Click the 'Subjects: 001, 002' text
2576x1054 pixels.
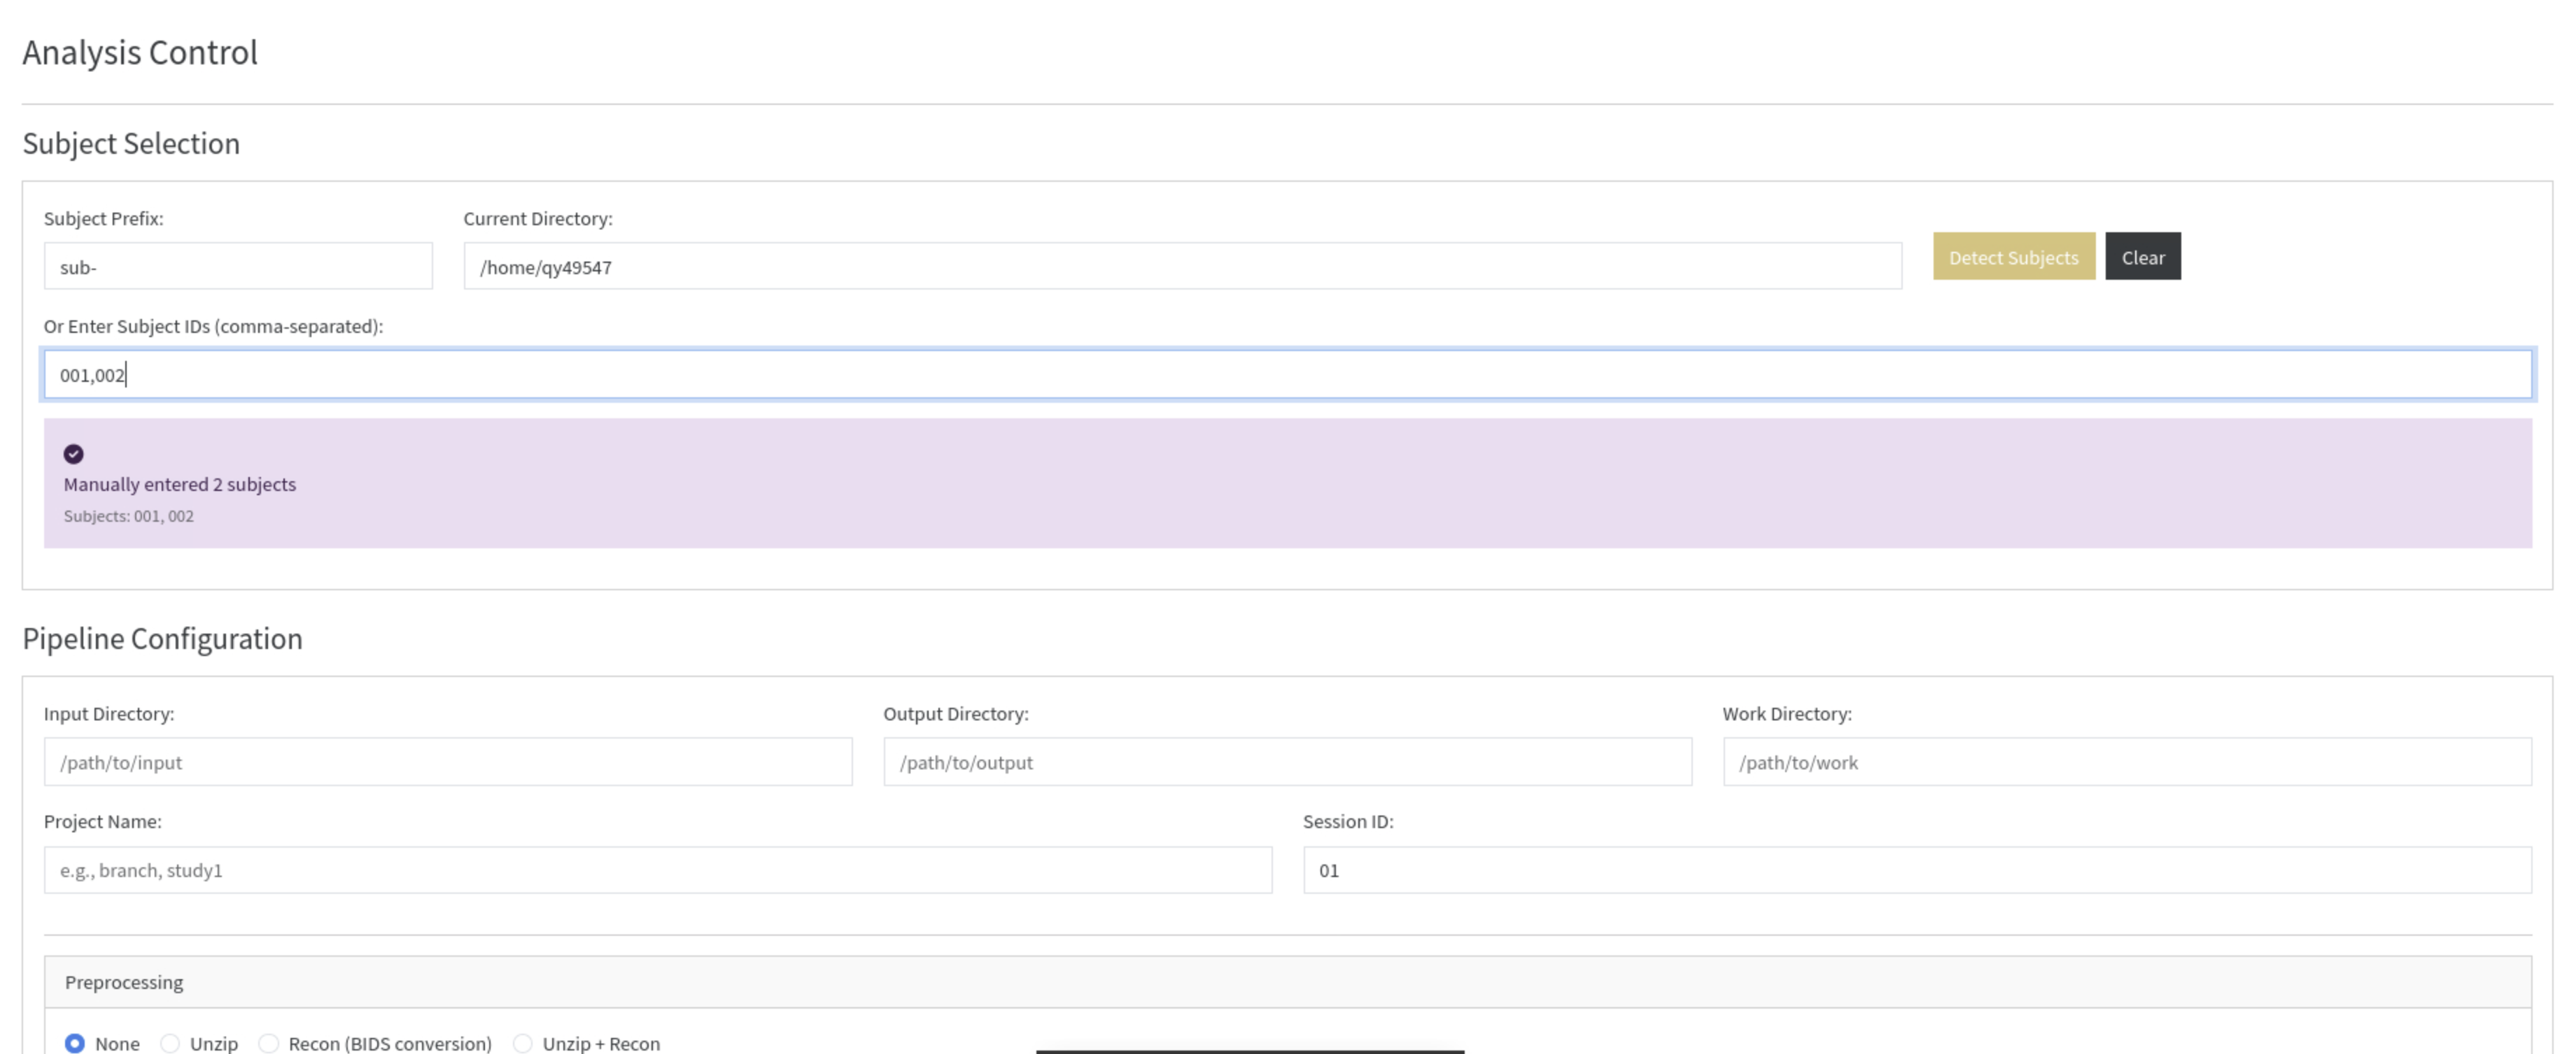coord(129,517)
